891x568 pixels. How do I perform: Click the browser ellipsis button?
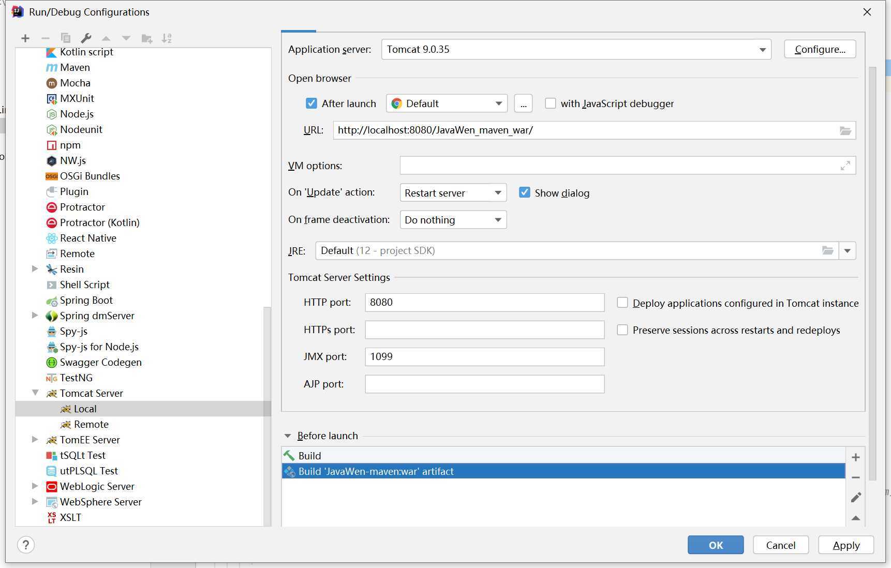click(524, 103)
